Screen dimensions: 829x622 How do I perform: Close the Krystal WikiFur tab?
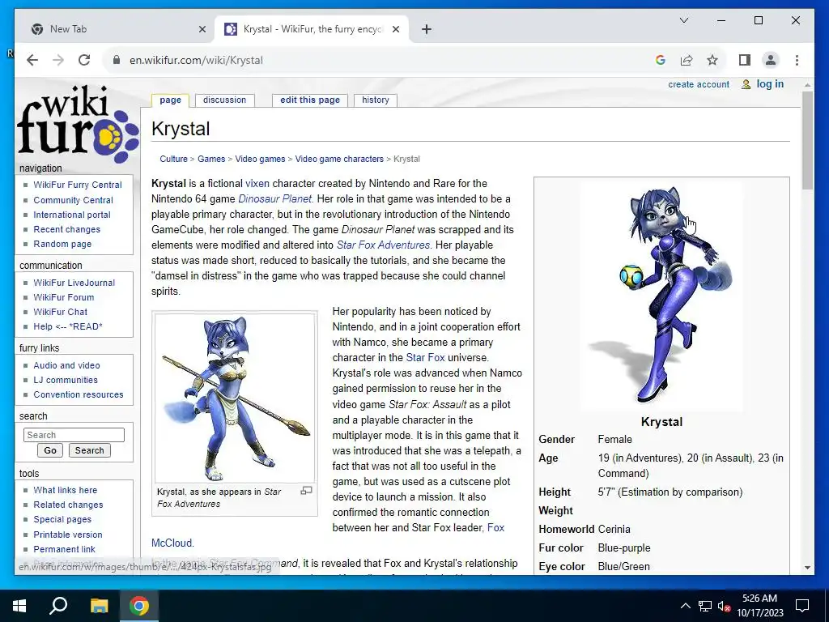pos(395,29)
